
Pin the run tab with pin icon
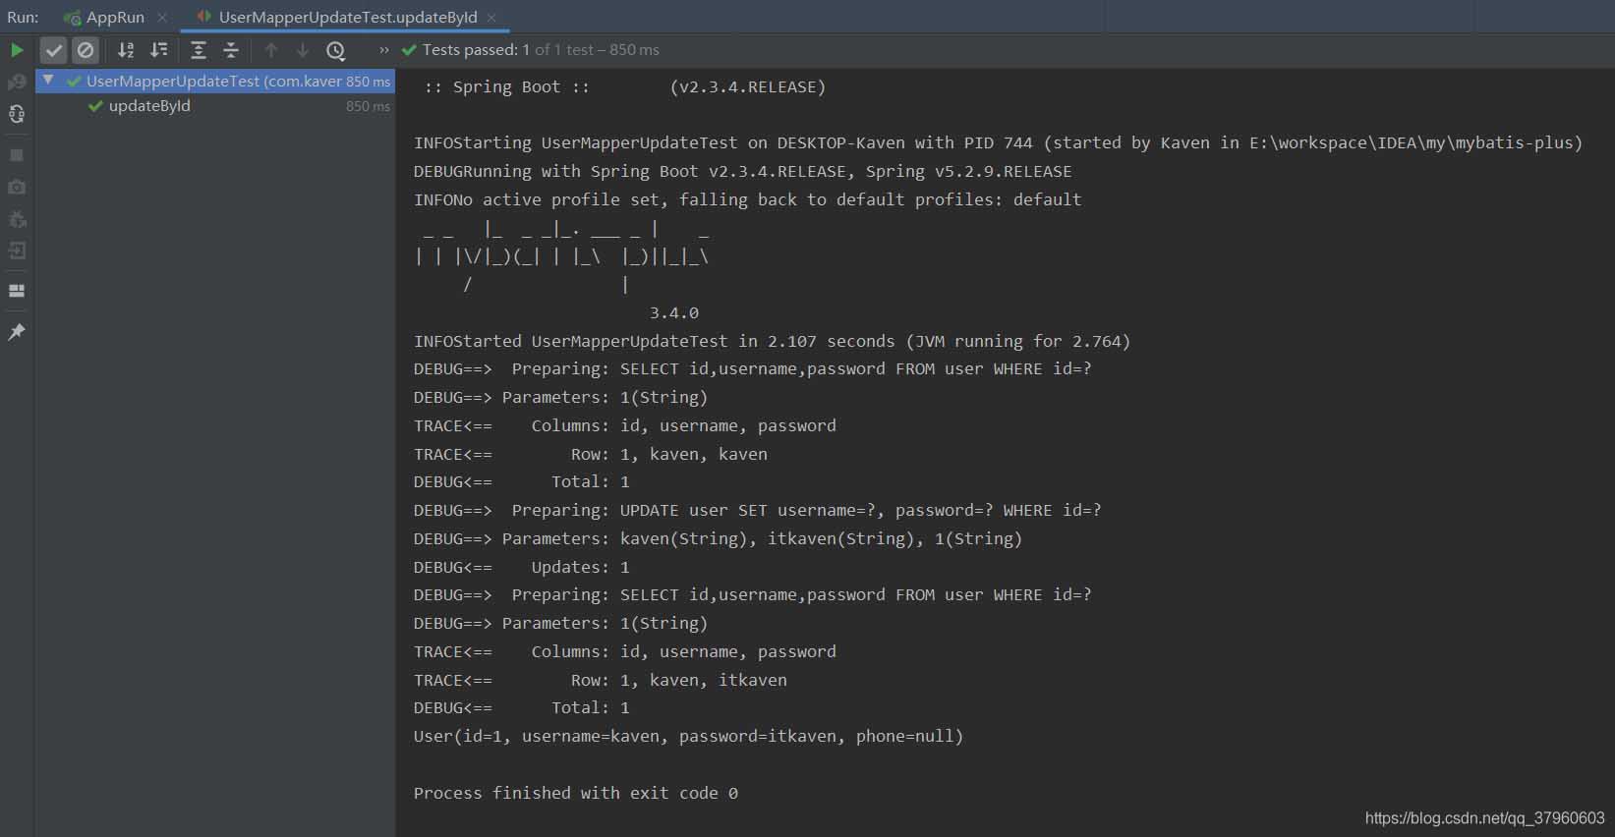17,332
